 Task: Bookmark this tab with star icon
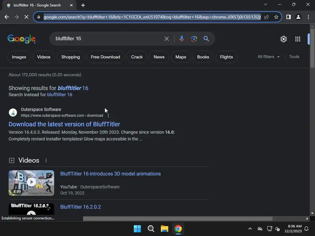click(x=276, y=17)
